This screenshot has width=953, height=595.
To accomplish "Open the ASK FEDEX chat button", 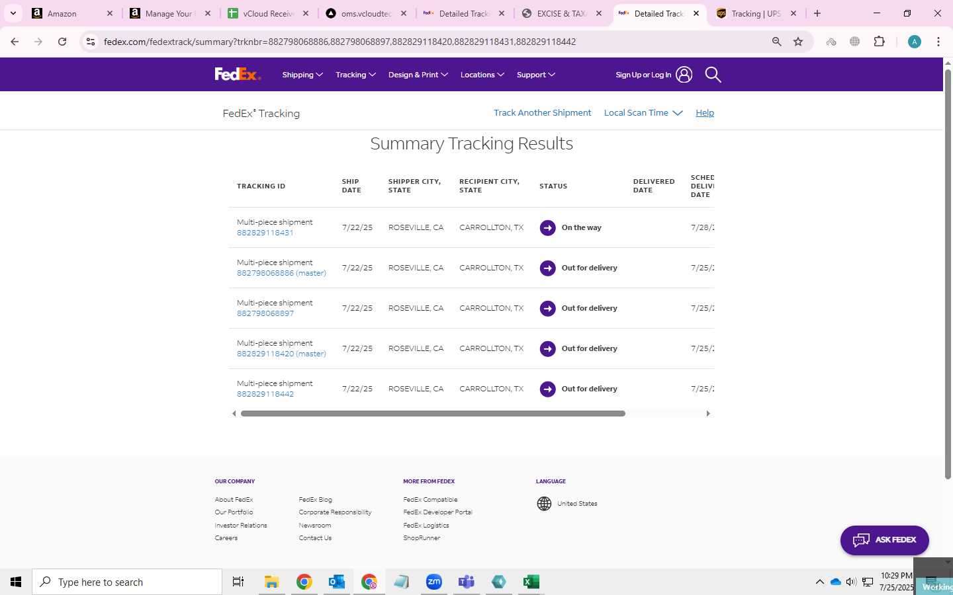I will coord(884,540).
